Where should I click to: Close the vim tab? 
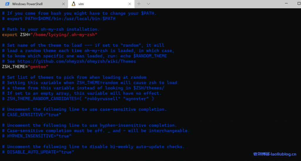tap(130, 4)
